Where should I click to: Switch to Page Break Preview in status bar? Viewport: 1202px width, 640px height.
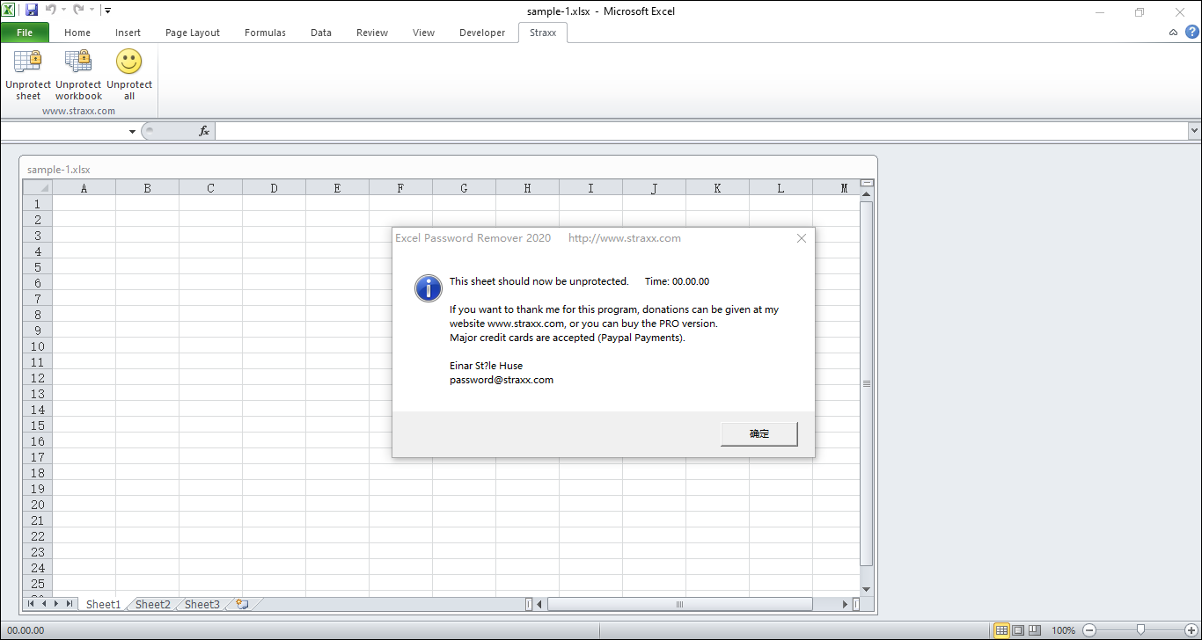(x=1035, y=630)
